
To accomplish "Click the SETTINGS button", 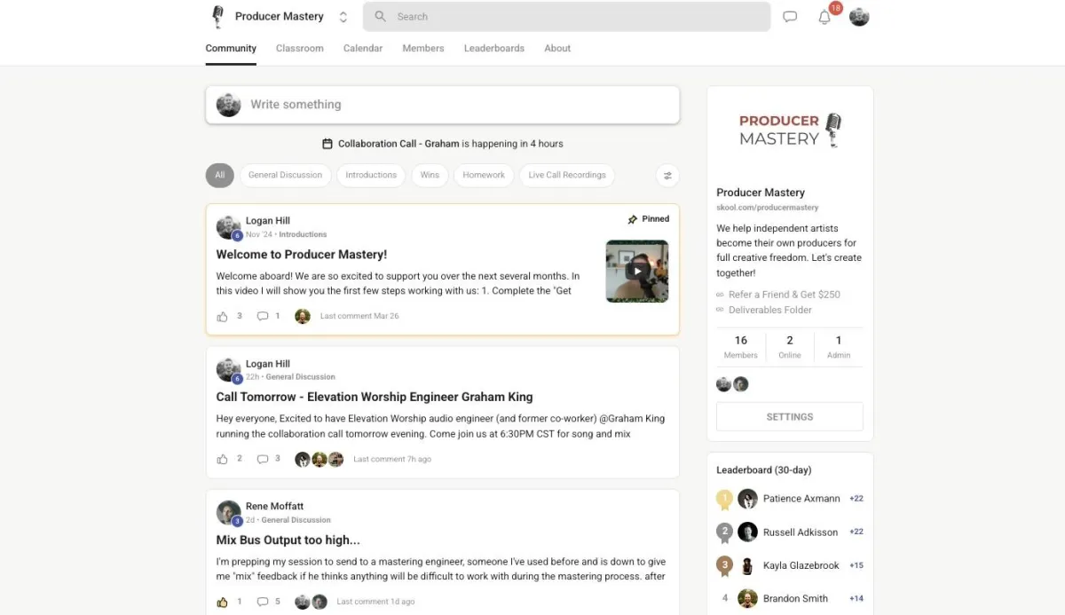I will click(x=790, y=417).
